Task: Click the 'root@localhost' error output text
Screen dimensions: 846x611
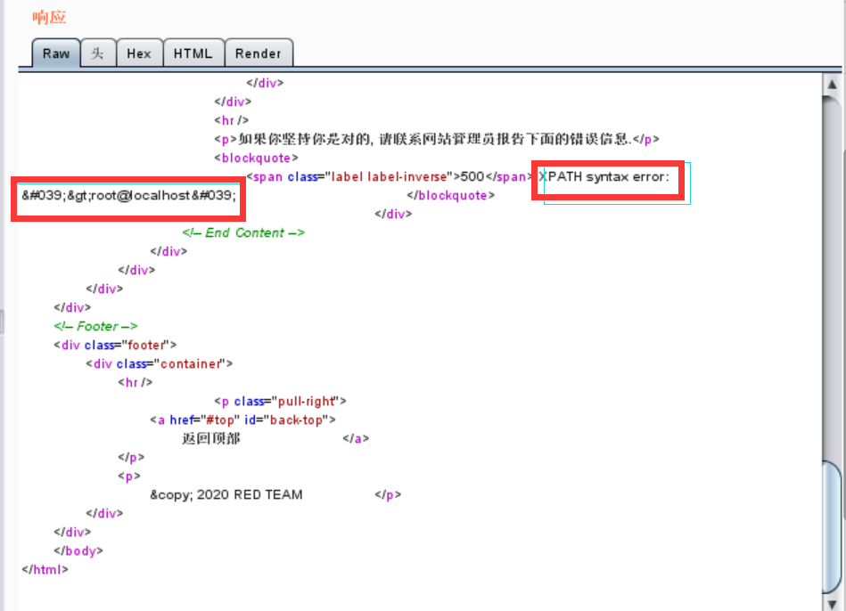Action: coord(128,195)
